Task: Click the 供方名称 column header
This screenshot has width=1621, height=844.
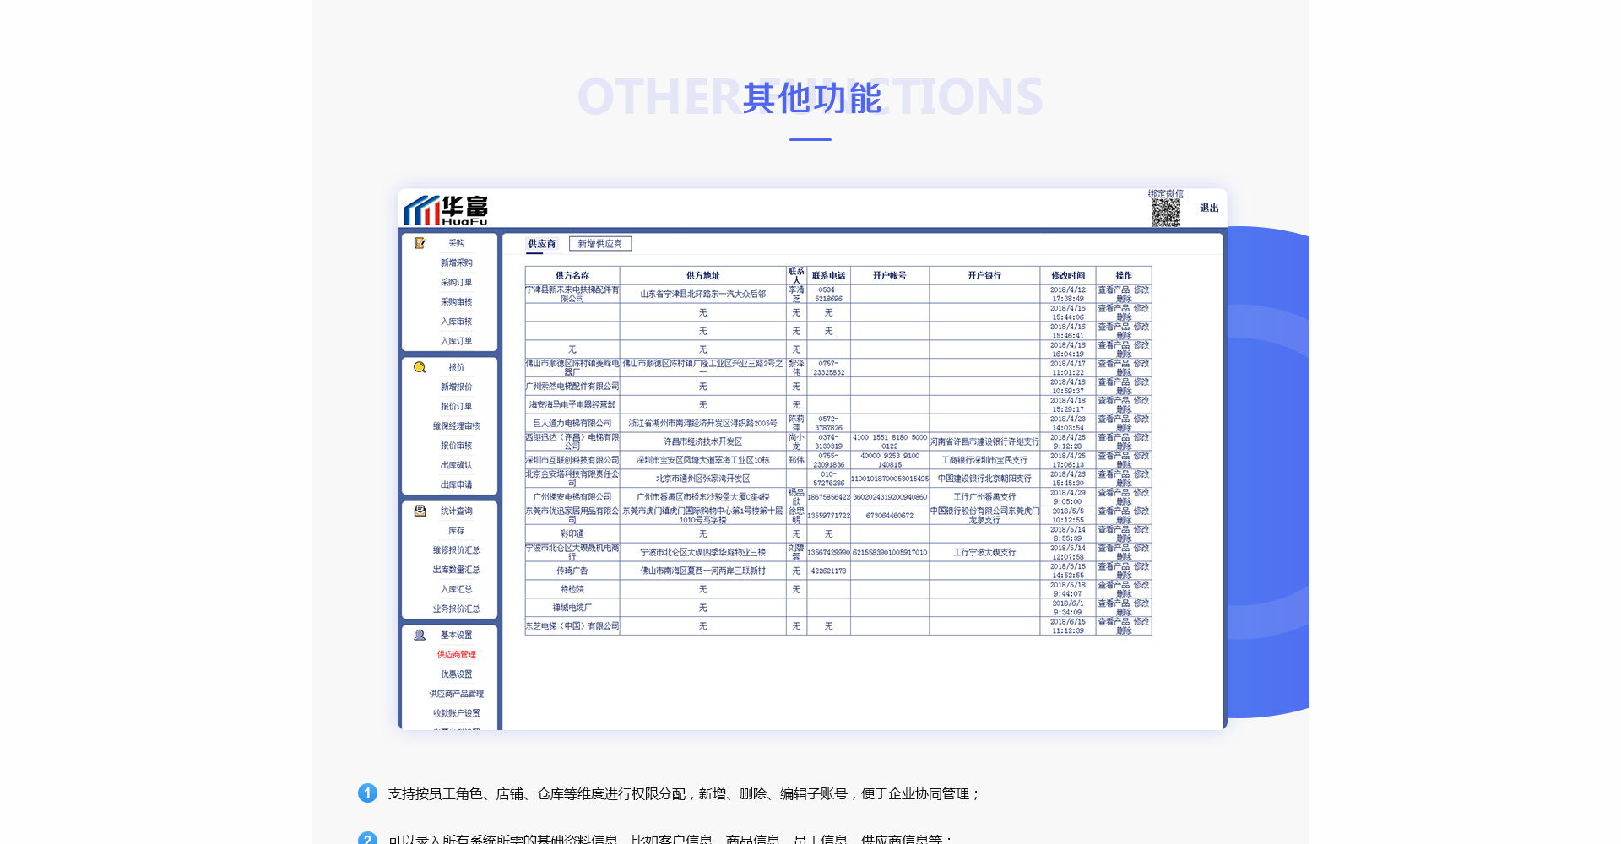Action: pyautogui.click(x=572, y=276)
